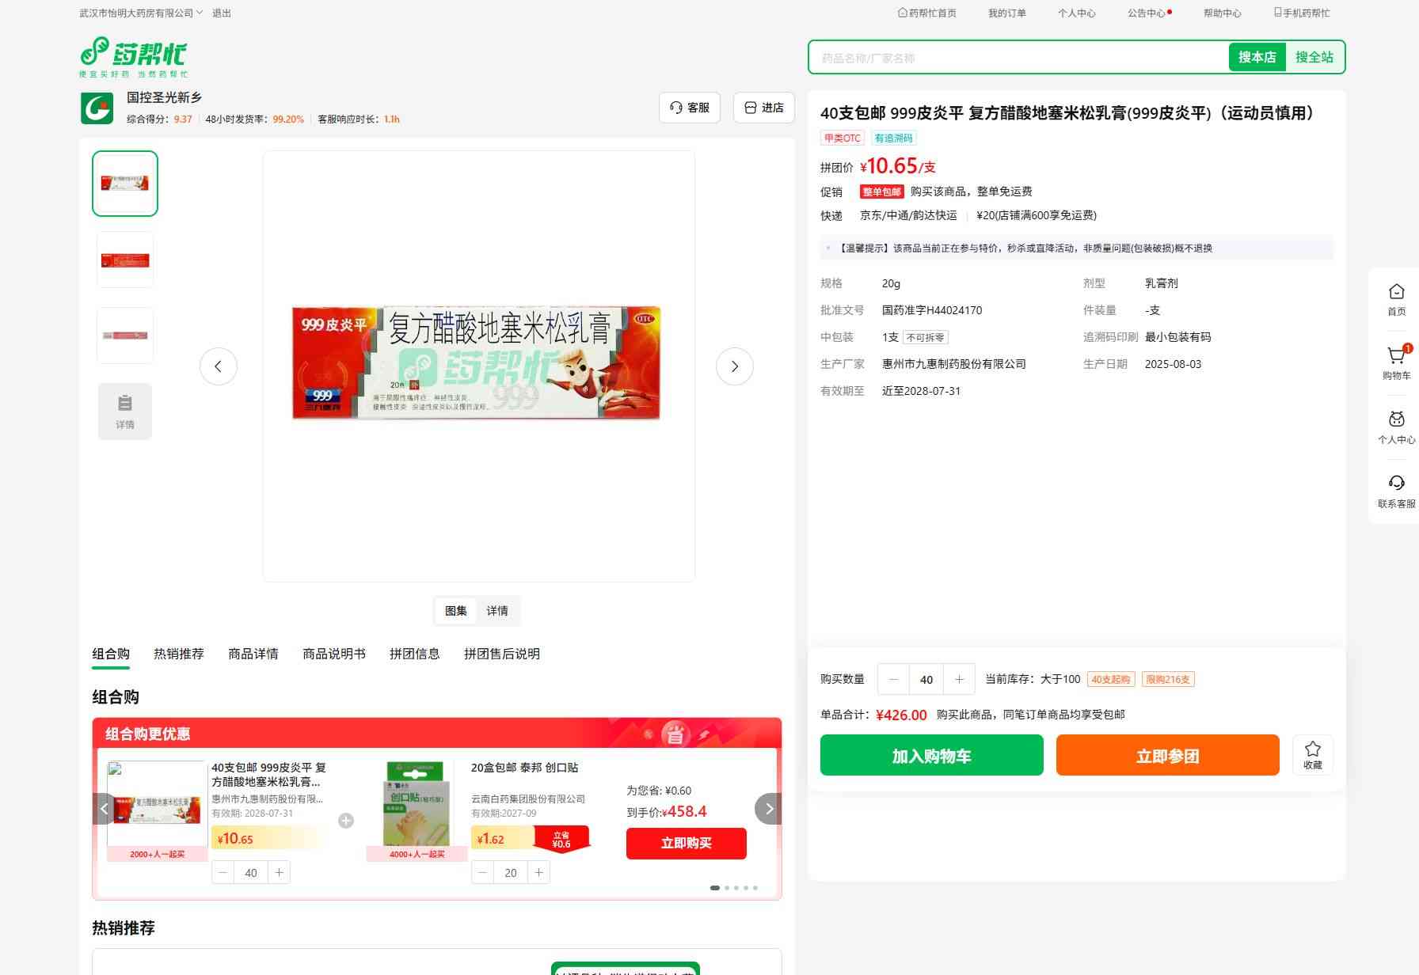Switch gallery view to 图集 toggle
This screenshot has width=1419, height=975.
click(x=456, y=611)
